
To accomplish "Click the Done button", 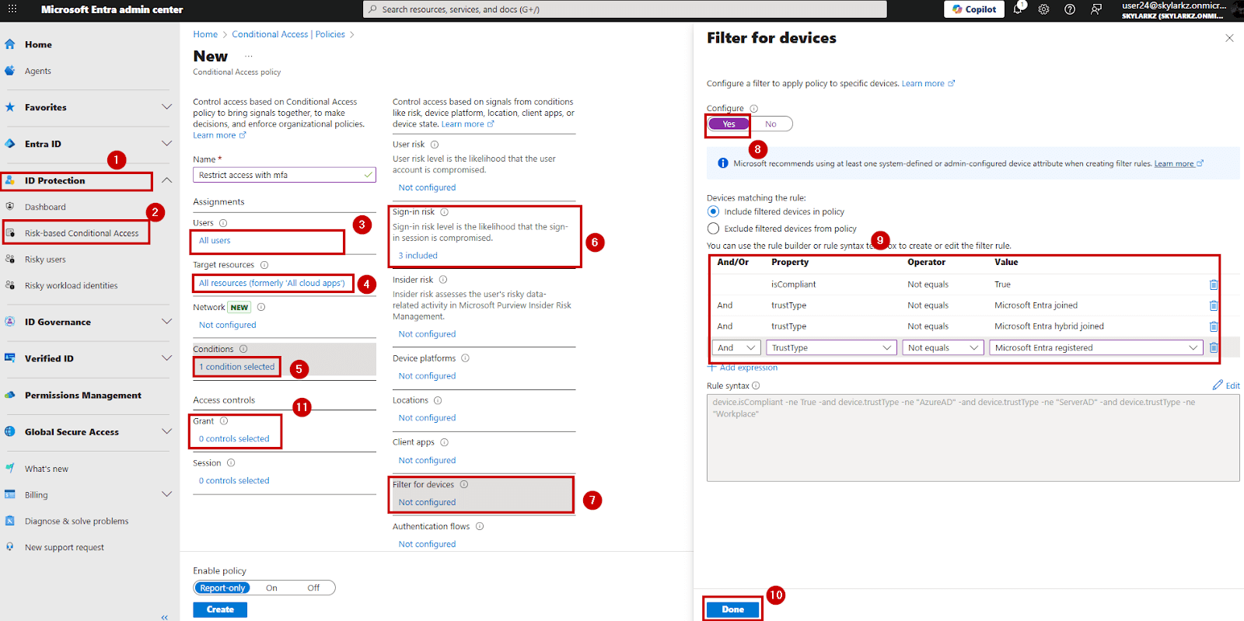I will [733, 609].
